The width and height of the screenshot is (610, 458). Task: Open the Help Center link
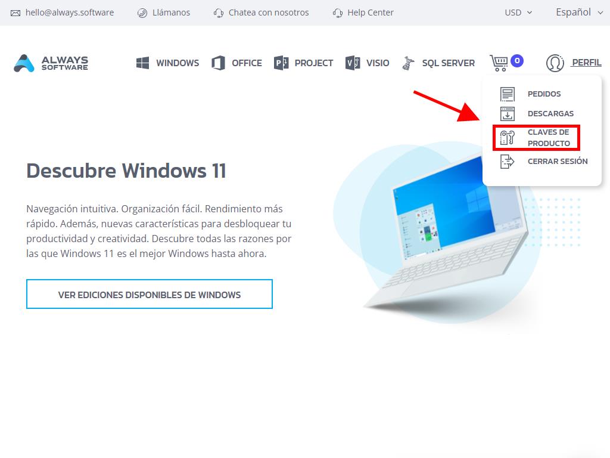click(x=363, y=13)
